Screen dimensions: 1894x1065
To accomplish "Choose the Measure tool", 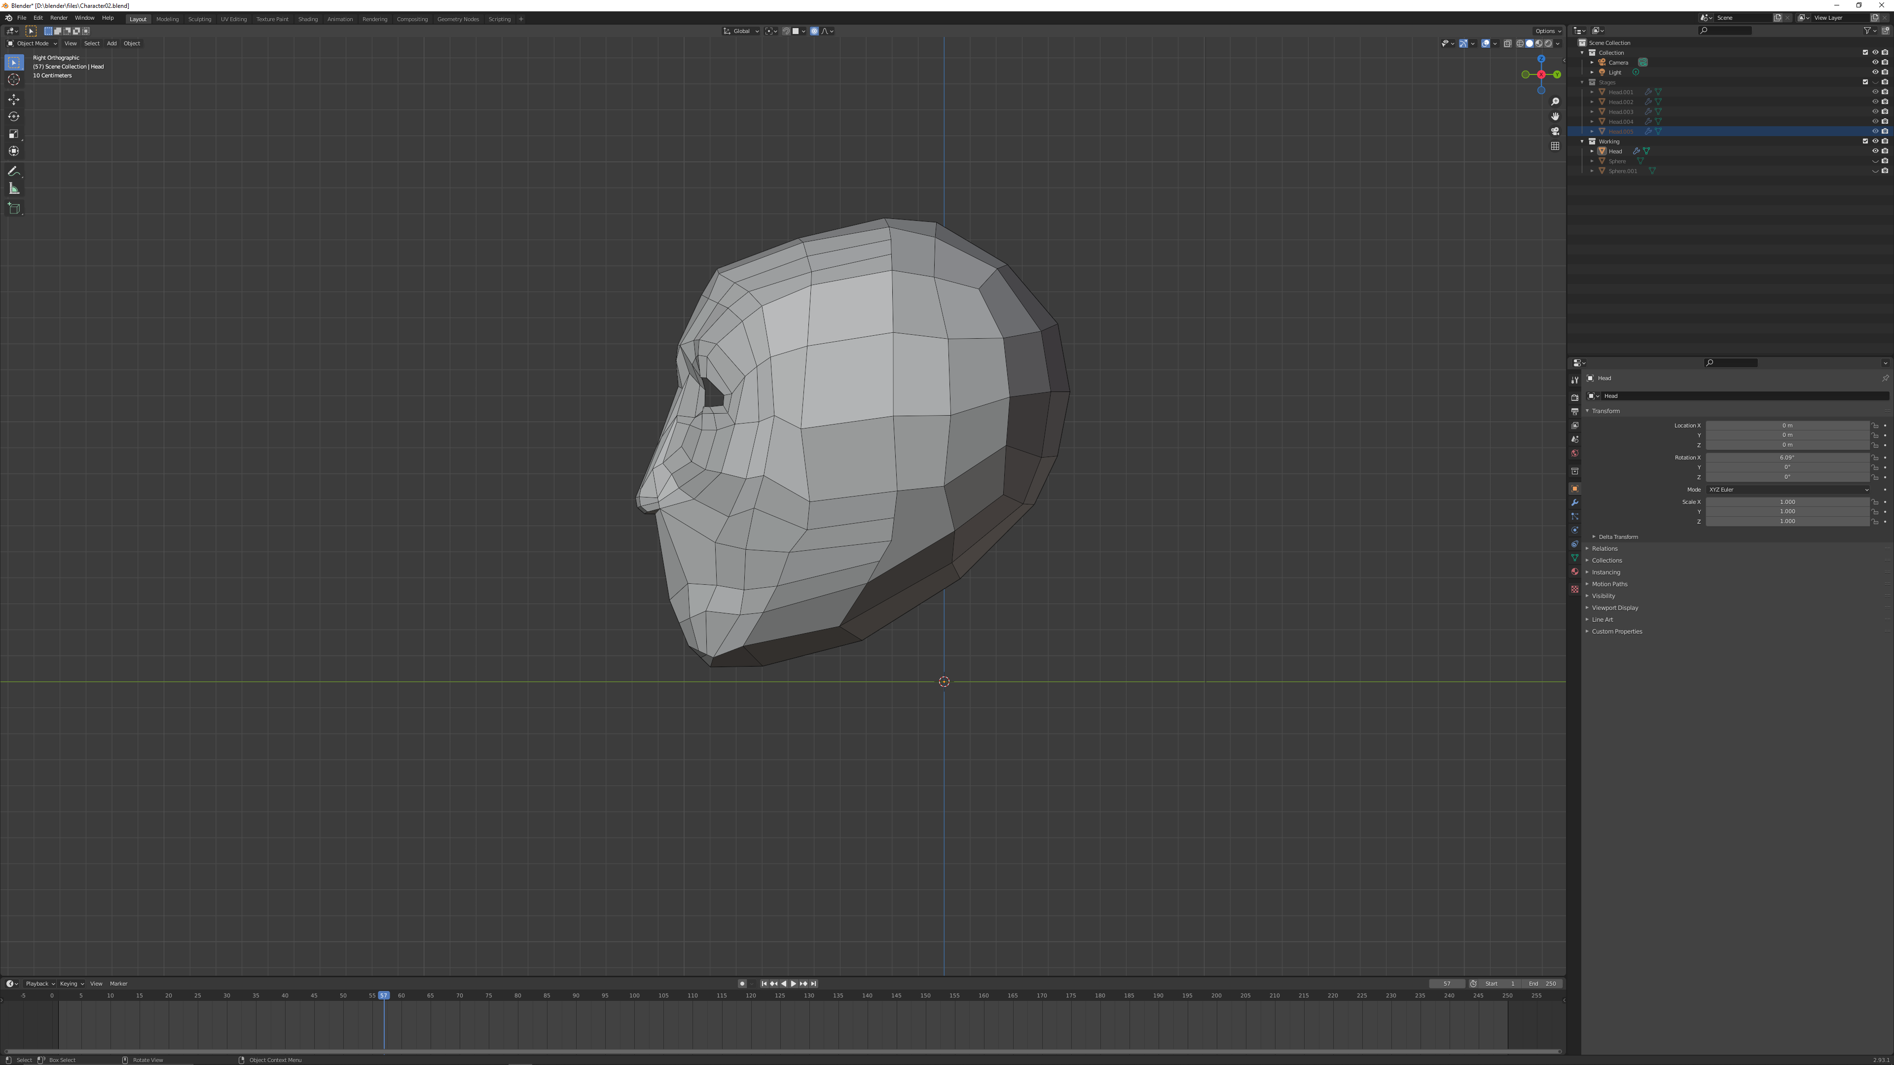I will pyautogui.click(x=14, y=189).
